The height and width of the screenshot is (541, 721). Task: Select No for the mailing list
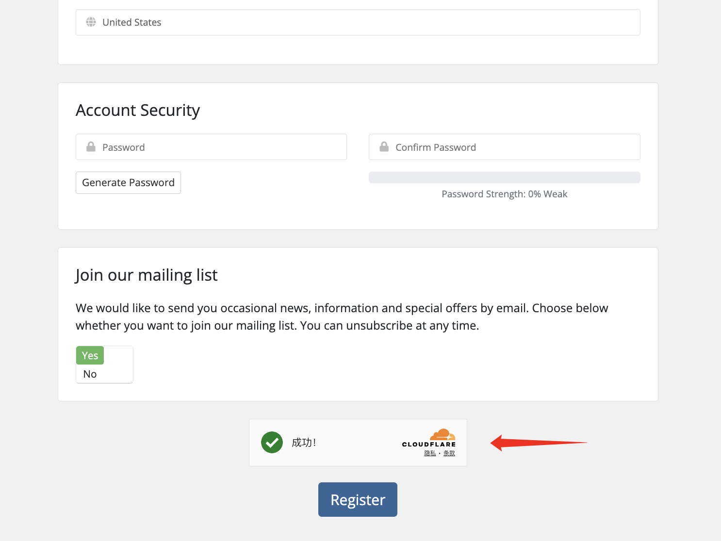point(90,374)
